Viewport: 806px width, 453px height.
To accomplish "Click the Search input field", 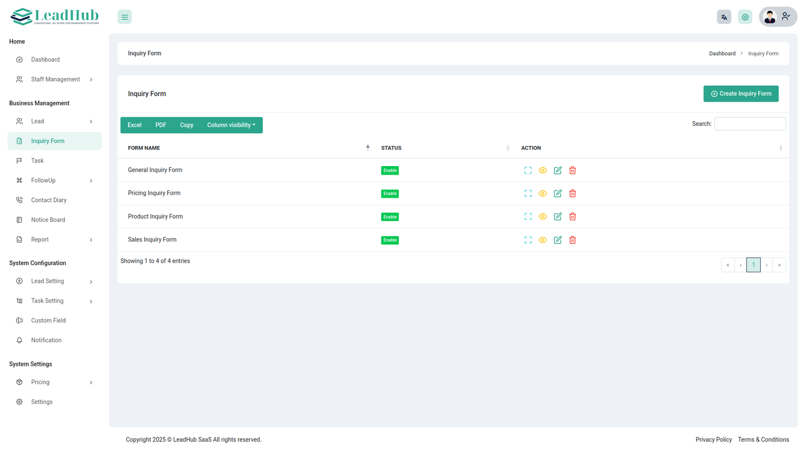I will (x=750, y=124).
